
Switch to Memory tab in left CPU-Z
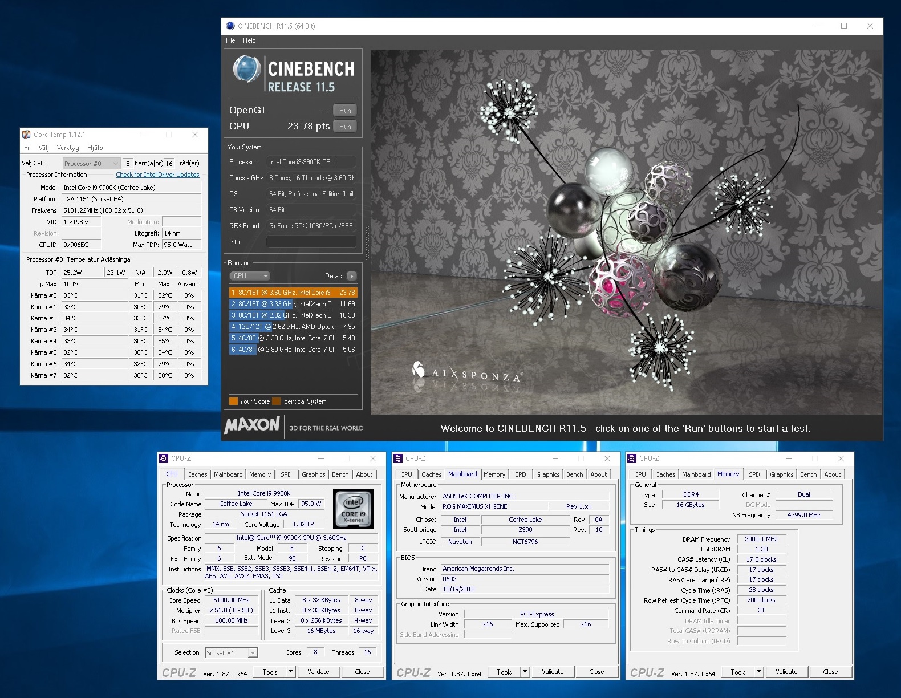tap(260, 474)
